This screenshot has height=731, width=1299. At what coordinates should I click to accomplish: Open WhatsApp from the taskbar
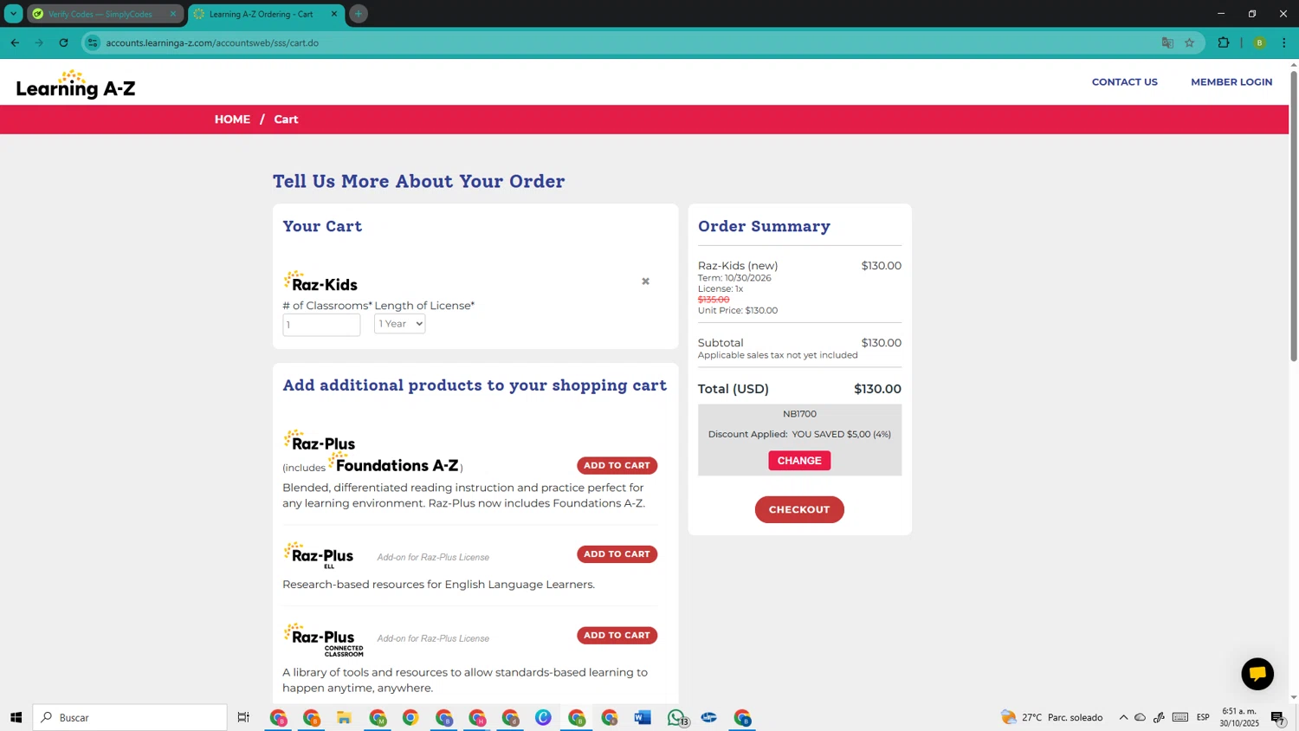(676, 717)
